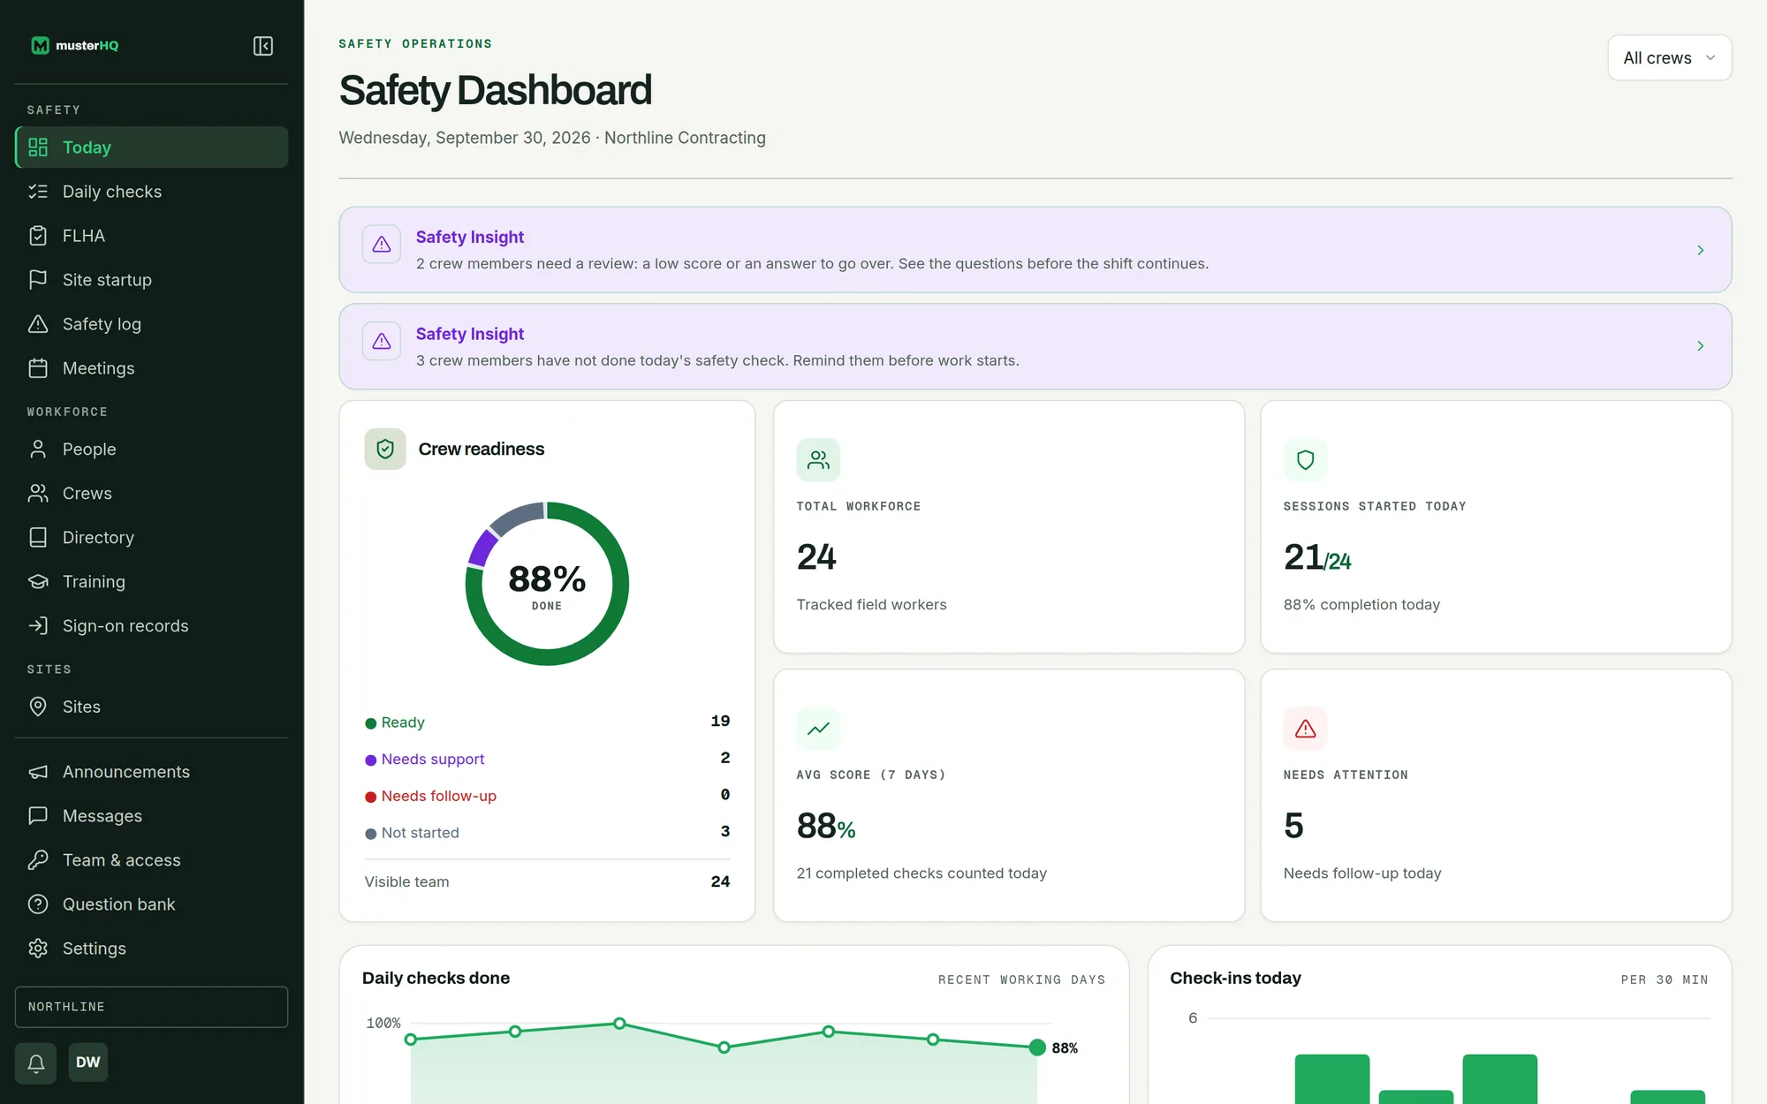
Task: Click the Needs follow-up status row
Action: (x=547, y=797)
